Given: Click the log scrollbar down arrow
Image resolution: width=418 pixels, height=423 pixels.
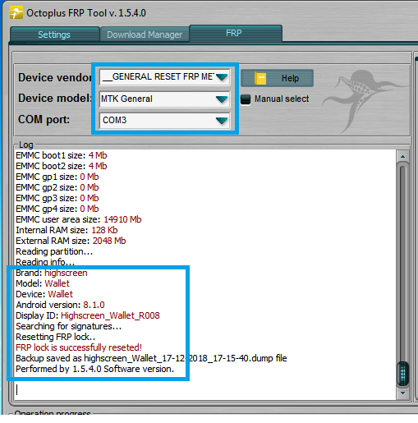Looking at the screenshot, I should click(x=402, y=393).
